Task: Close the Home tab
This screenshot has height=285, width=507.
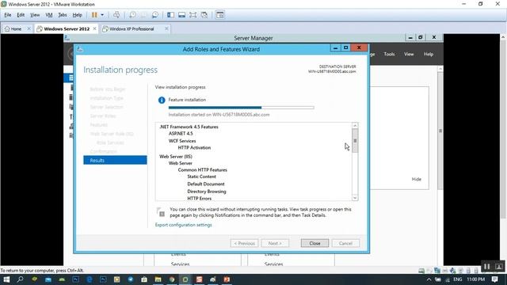Action: point(29,28)
